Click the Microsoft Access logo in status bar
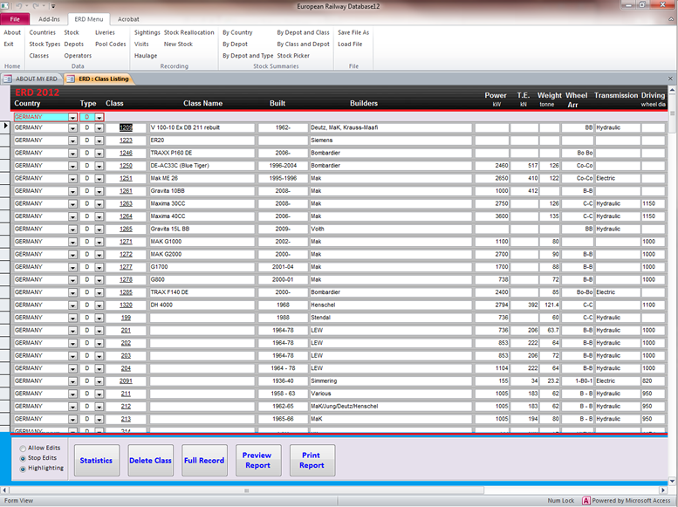 [x=586, y=501]
